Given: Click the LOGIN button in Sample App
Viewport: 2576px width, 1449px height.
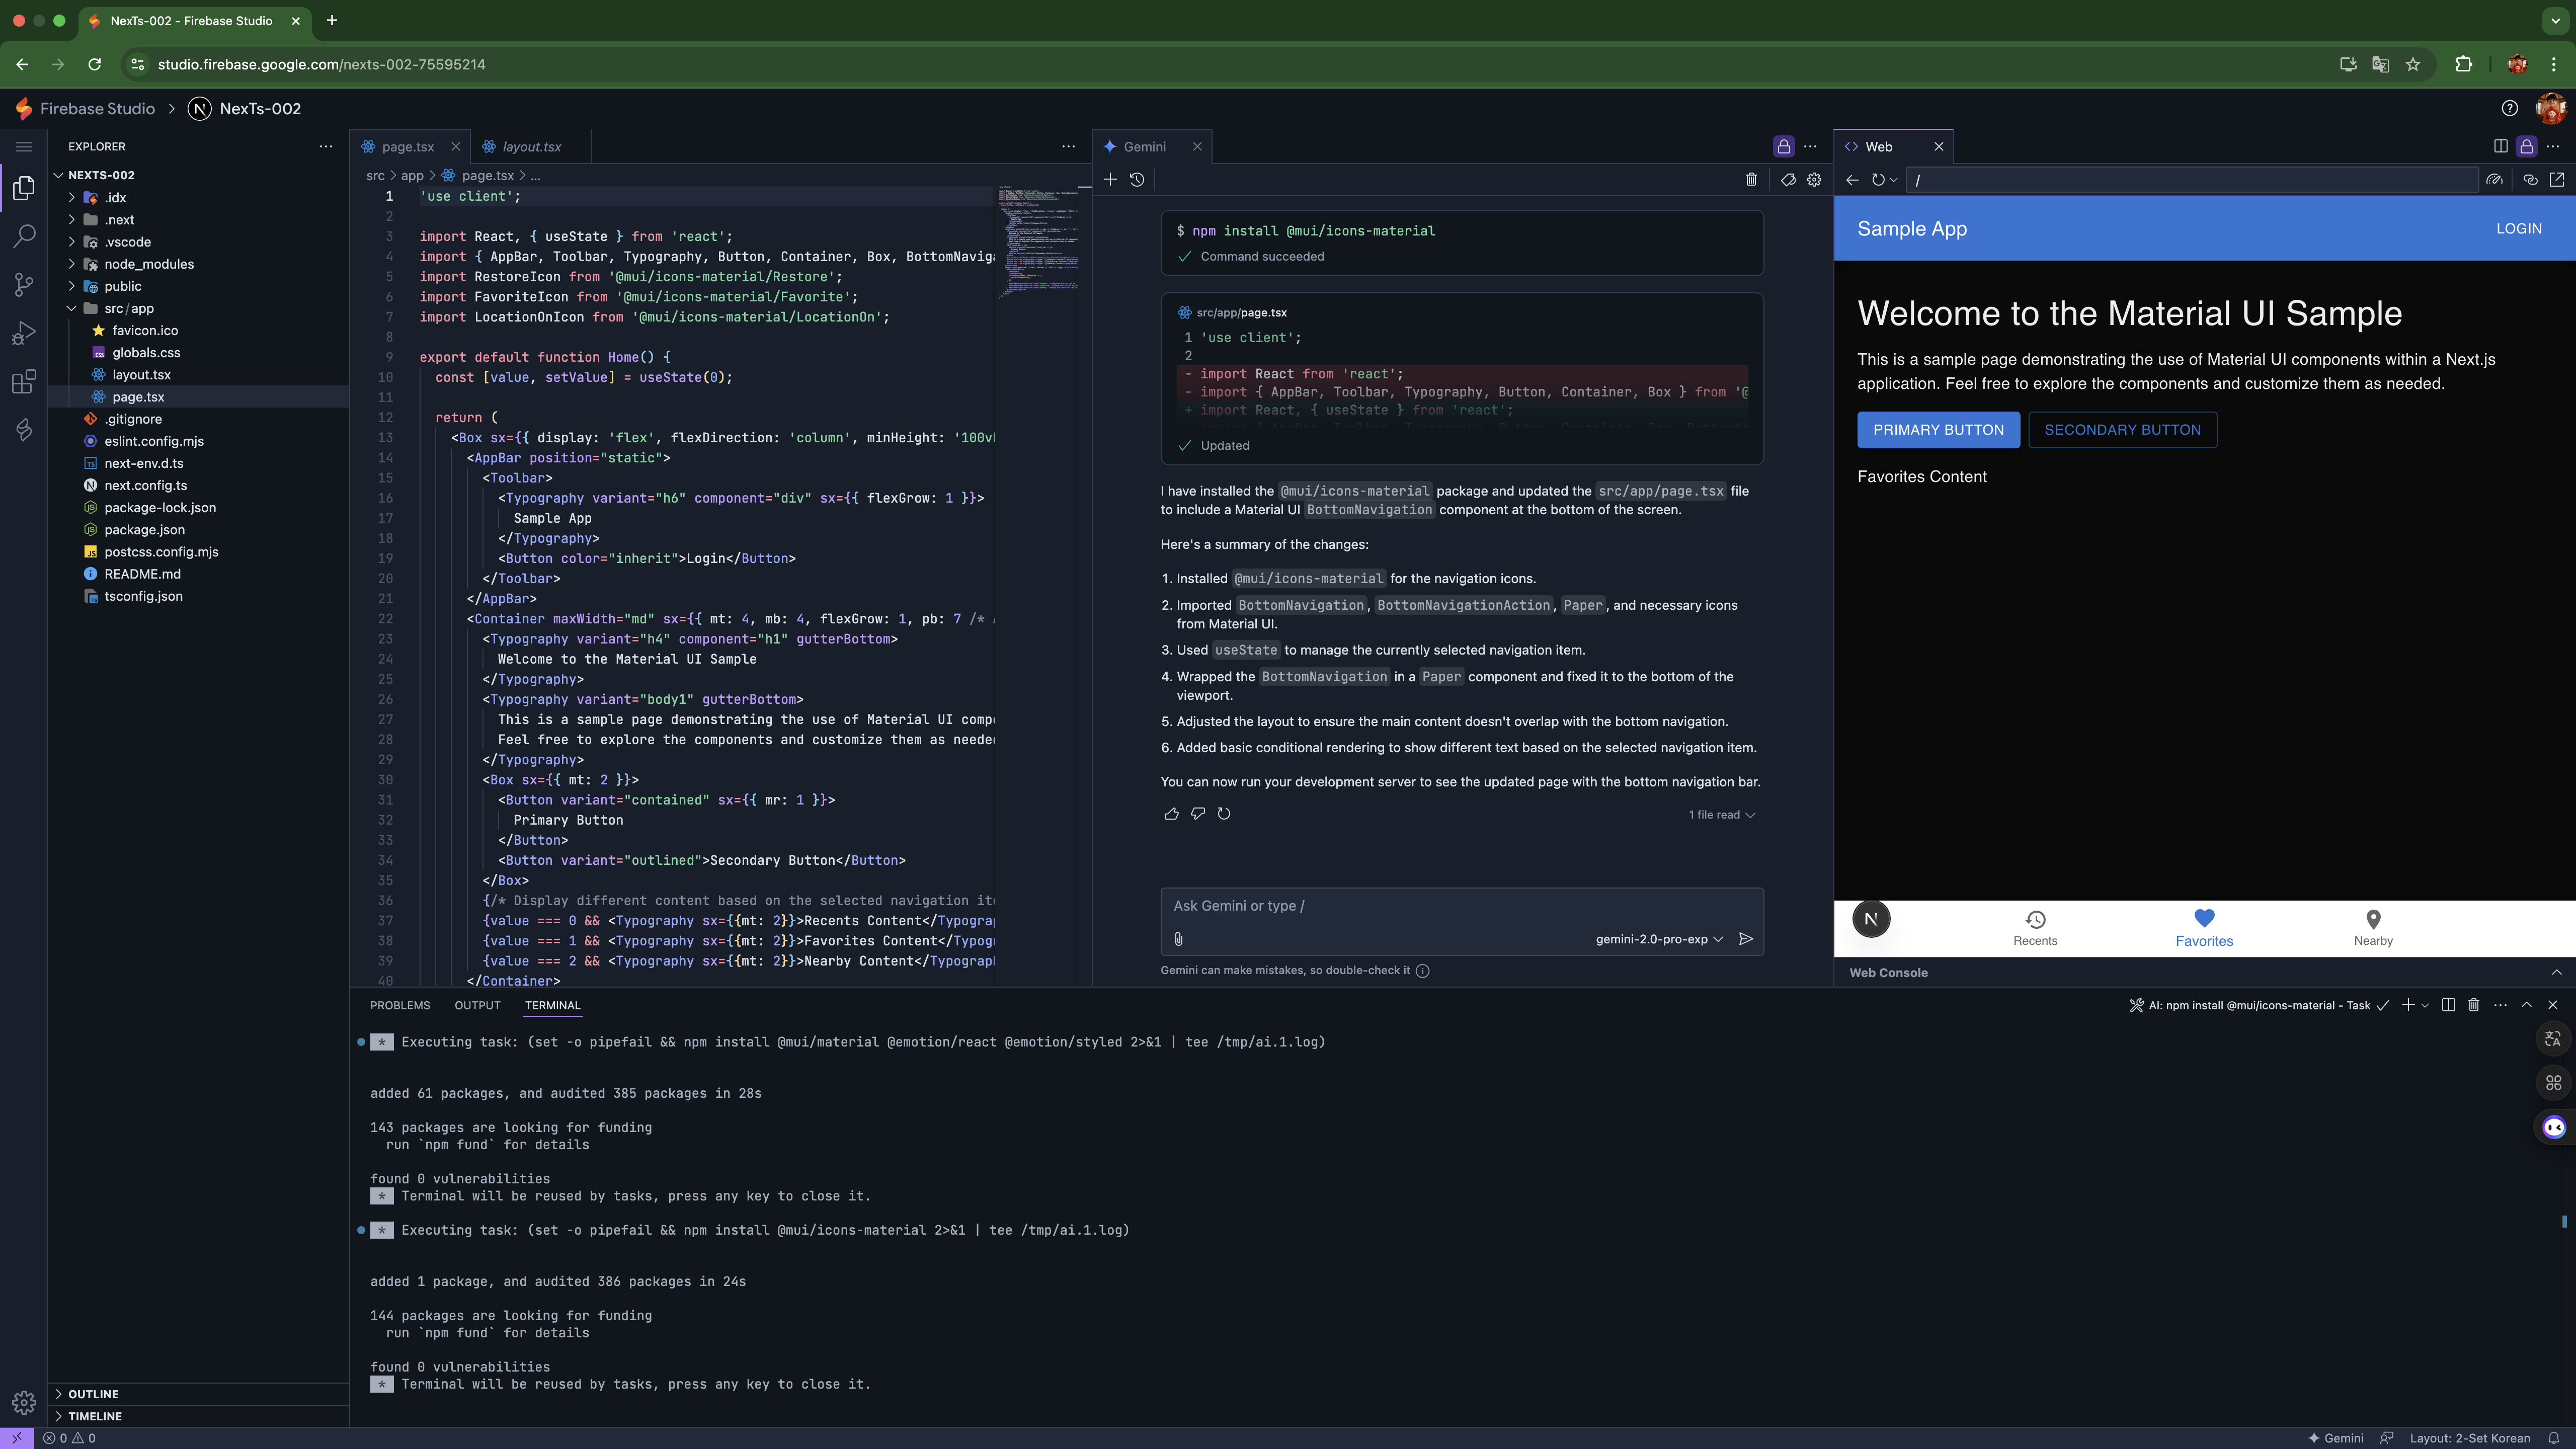Looking at the screenshot, I should coord(2518,229).
